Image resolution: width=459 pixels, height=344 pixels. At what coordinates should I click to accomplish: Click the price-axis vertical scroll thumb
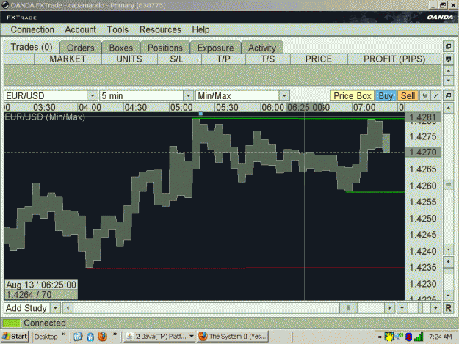click(448, 185)
